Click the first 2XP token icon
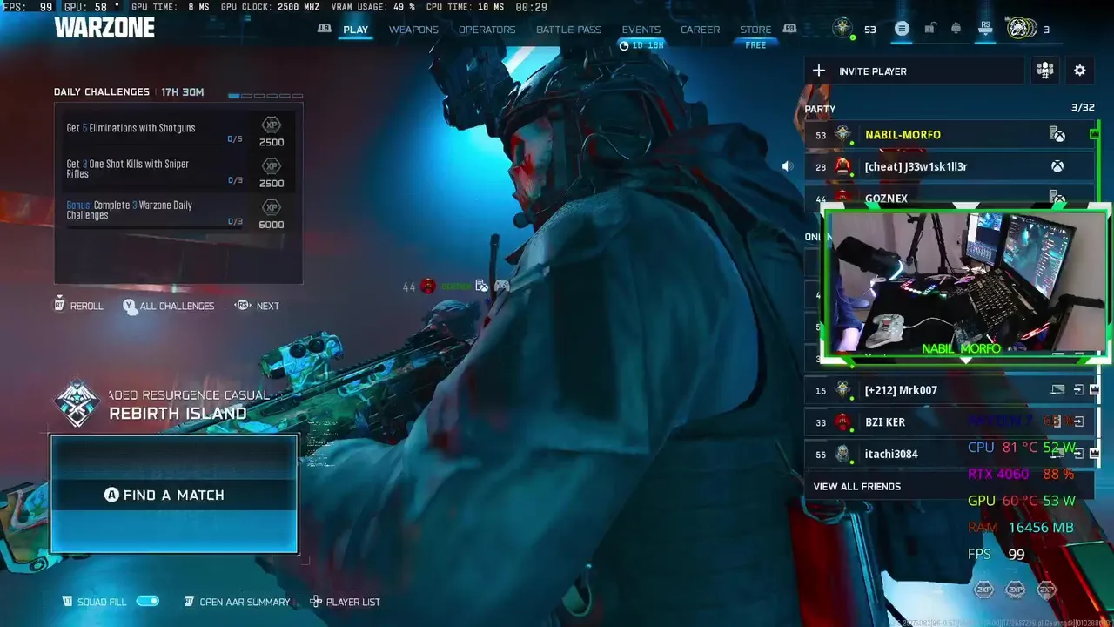The width and height of the screenshot is (1114, 627). coord(984,590)
